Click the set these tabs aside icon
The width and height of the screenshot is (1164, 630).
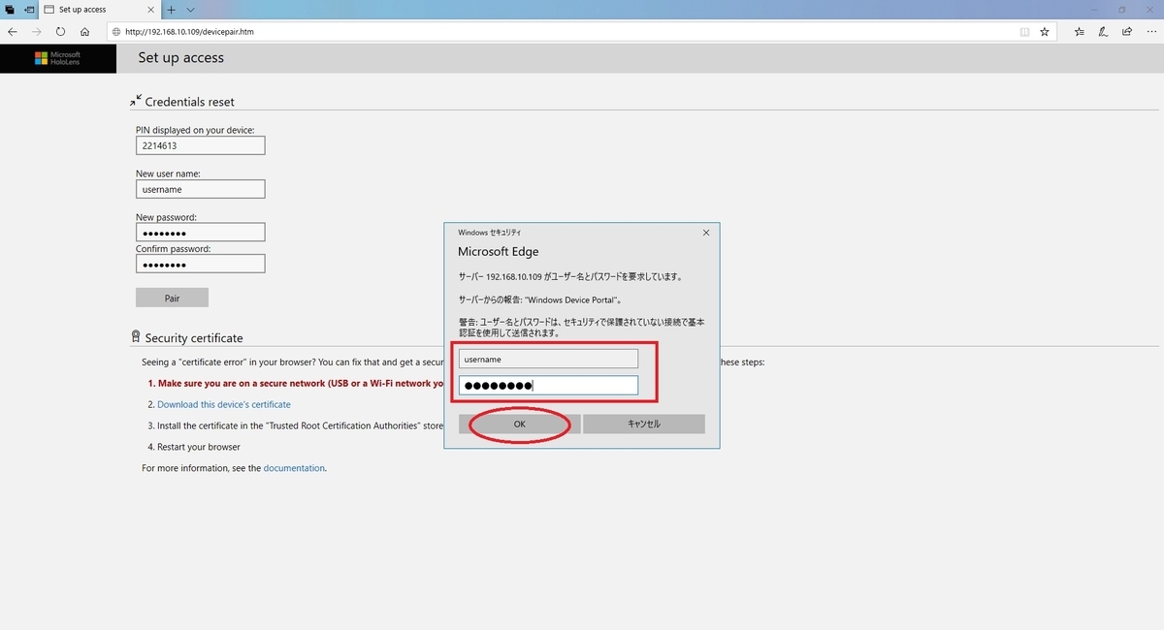point(29,9)
